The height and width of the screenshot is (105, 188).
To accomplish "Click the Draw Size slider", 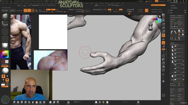I will tap(83, 11).
